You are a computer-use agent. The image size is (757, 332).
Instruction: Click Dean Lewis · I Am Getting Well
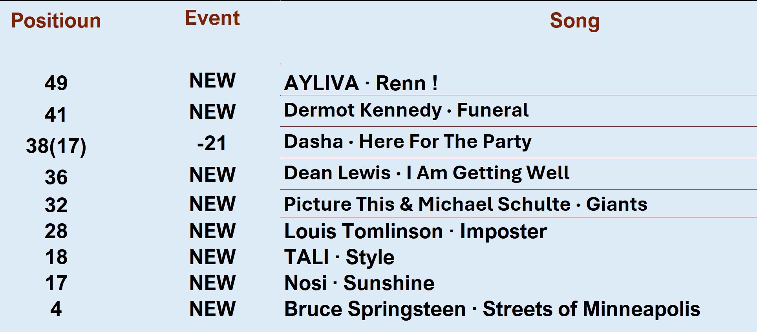tap(426, 173)
